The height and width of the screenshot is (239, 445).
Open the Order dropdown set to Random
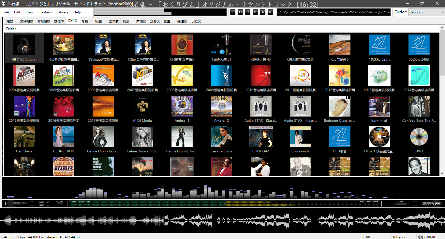tap(426, 12)
